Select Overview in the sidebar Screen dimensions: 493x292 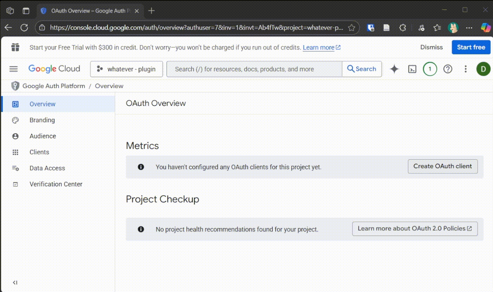coord(58,104)
